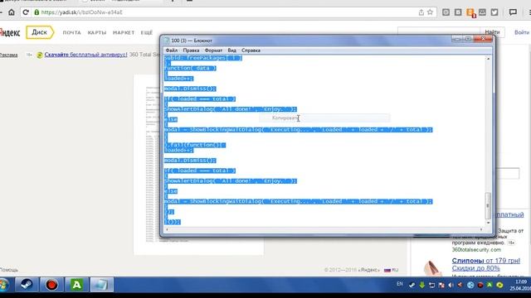Open the МАРКЕТ link
The height and width of the screenshot is (298, 531).
tap(124, 33)
